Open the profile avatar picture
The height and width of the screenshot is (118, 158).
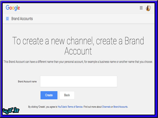pos(148,8)
